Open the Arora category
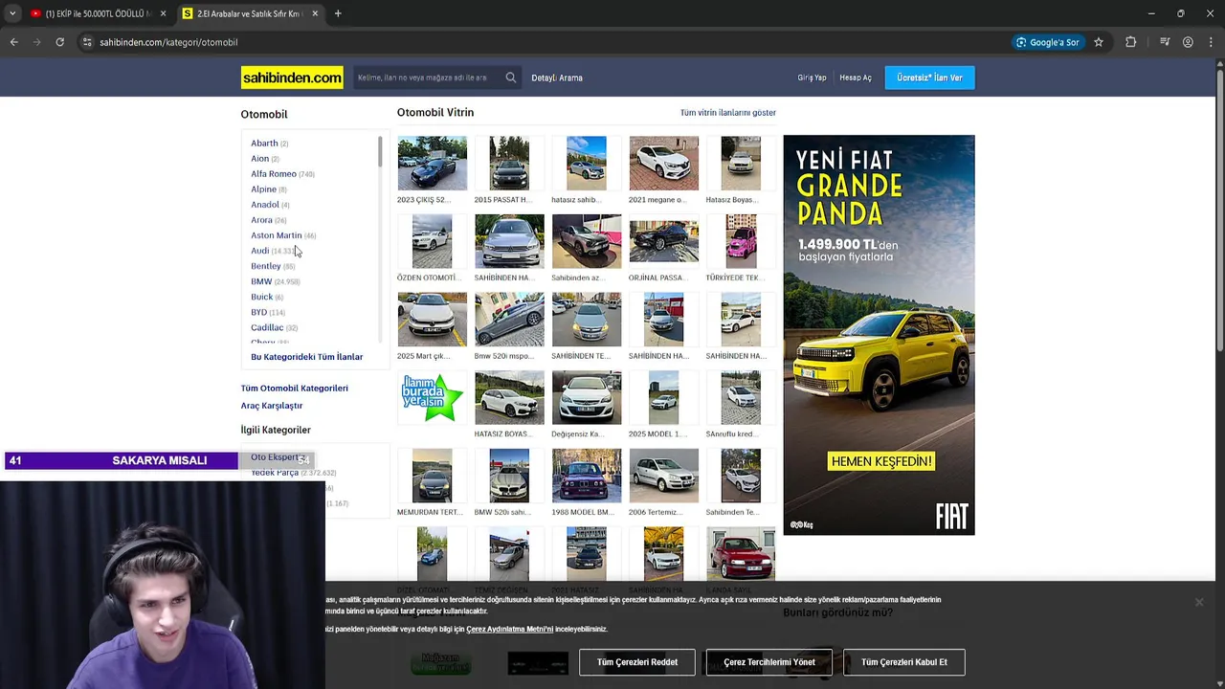Viewport: 1225px width, 689px height. (x=261, y=220)
